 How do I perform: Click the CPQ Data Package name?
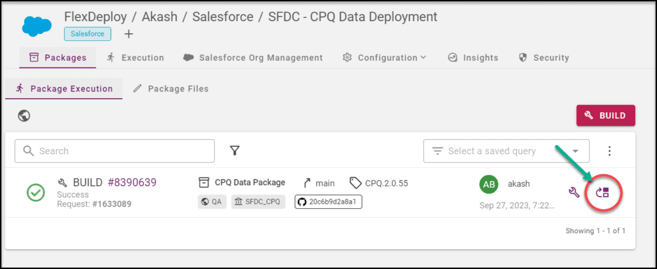click(250, 183)
